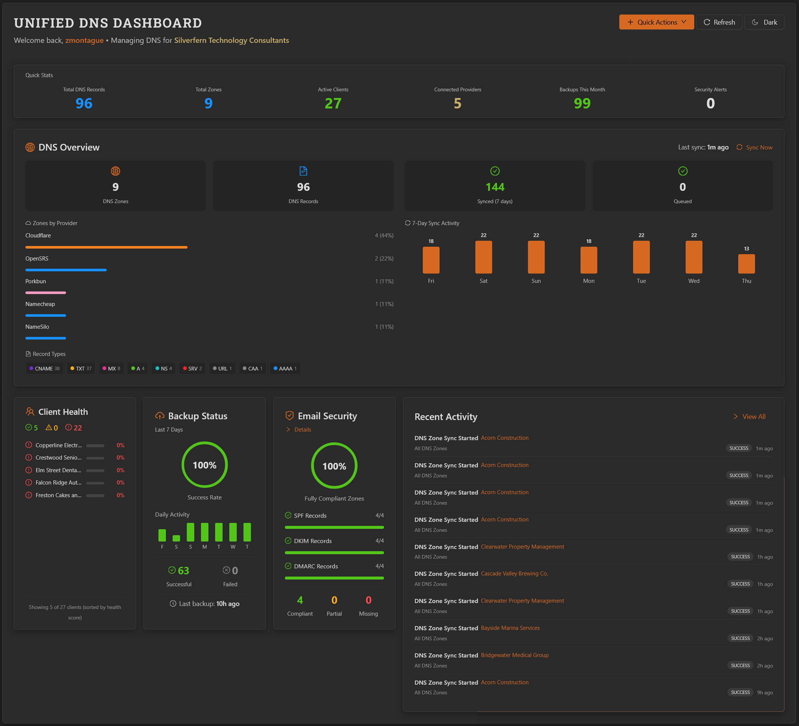Image resolution: width=799 pixels, height=726 pixels.
Task: Click Silverfern Technology Consultants name
Action: 232,40
